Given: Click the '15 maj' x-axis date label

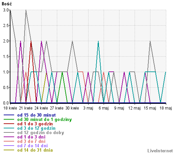Looking at the screenshot, I should [x=150, y=108].
